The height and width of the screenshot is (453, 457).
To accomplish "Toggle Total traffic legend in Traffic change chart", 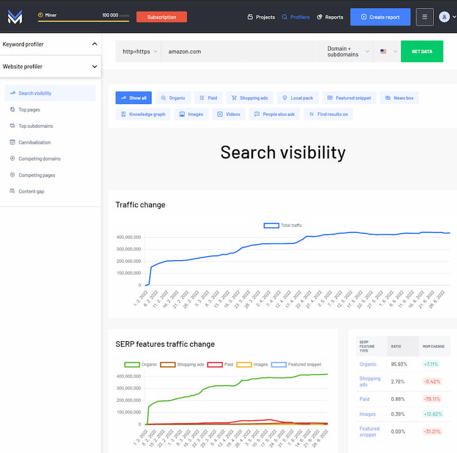I will click(x=283, y=225).
